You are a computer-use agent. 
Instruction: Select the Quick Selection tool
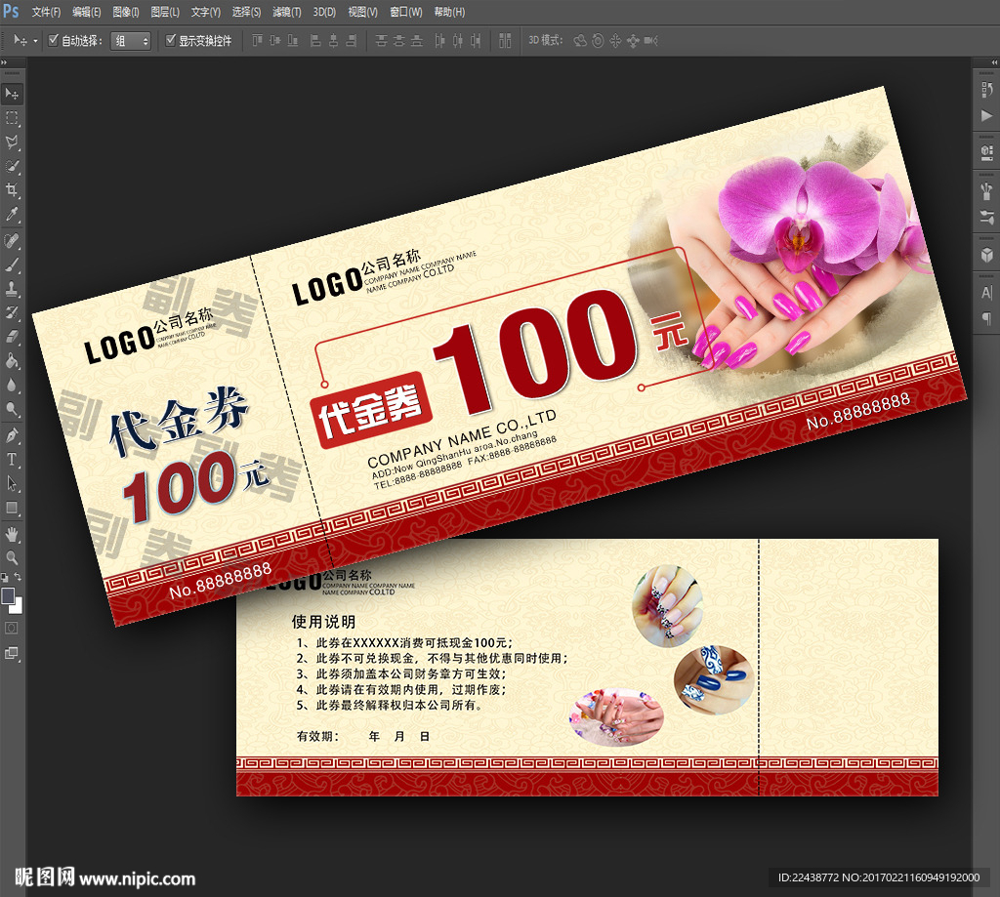point(12,166)
